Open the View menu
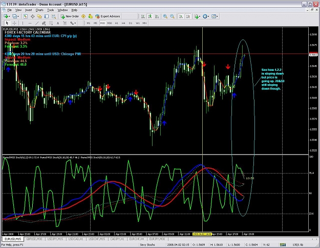This screenshot has width=320, height=248. [x=18, y=10]
